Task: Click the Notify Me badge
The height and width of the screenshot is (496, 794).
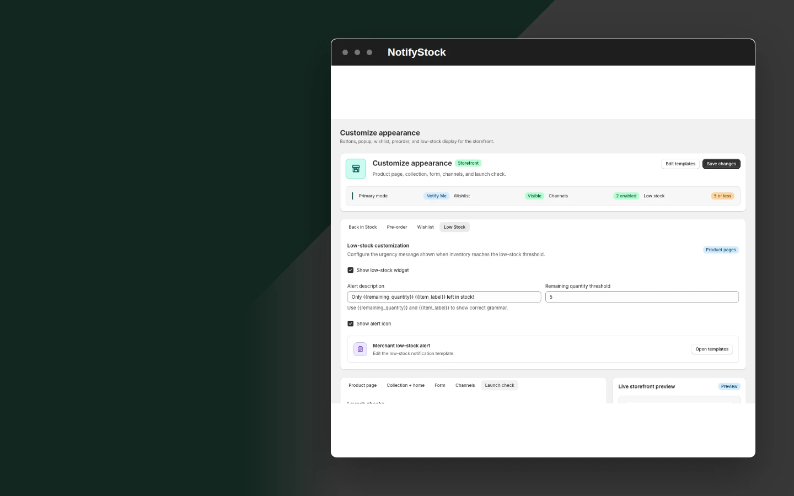Action: (x=436, y=196)
